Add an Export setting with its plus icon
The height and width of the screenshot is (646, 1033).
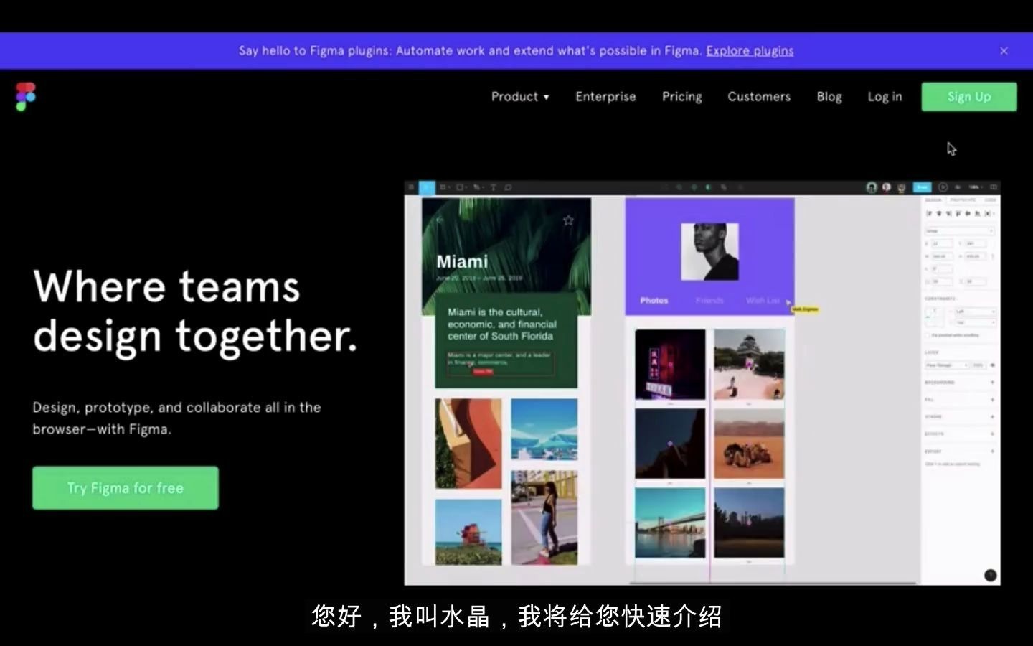(993, 451)
